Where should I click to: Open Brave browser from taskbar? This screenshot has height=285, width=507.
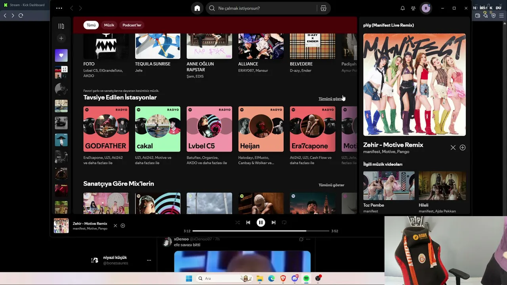pyautogui.click(x=283, y=279)
